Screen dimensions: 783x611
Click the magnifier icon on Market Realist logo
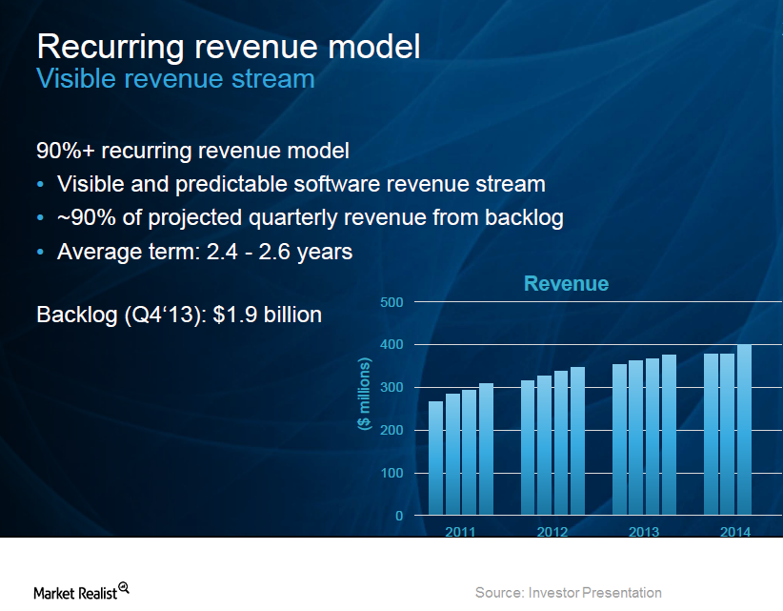124,587
